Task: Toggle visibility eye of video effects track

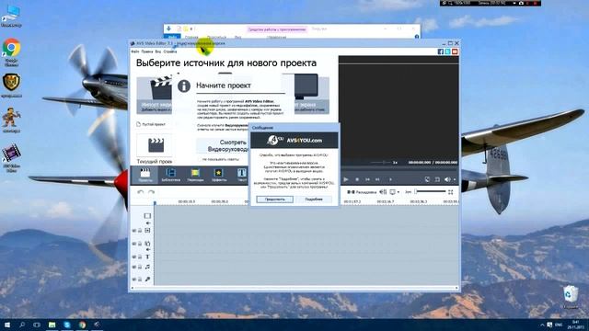Action: [x=134, y=231]
